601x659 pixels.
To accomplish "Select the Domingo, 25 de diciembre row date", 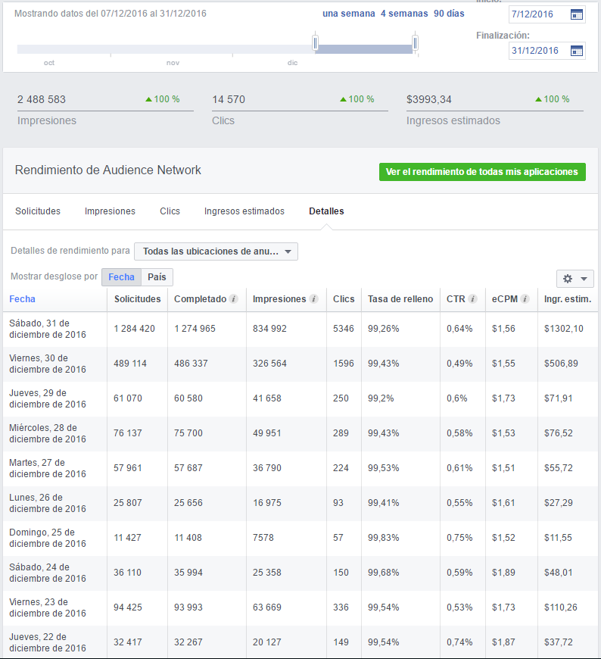I will pos(48,539).
